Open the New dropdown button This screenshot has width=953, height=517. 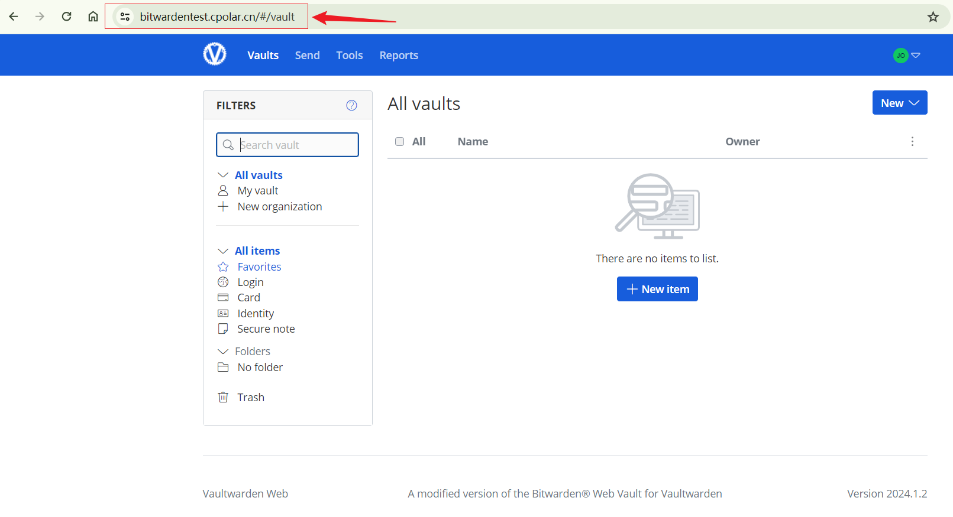tap(900, 103)
